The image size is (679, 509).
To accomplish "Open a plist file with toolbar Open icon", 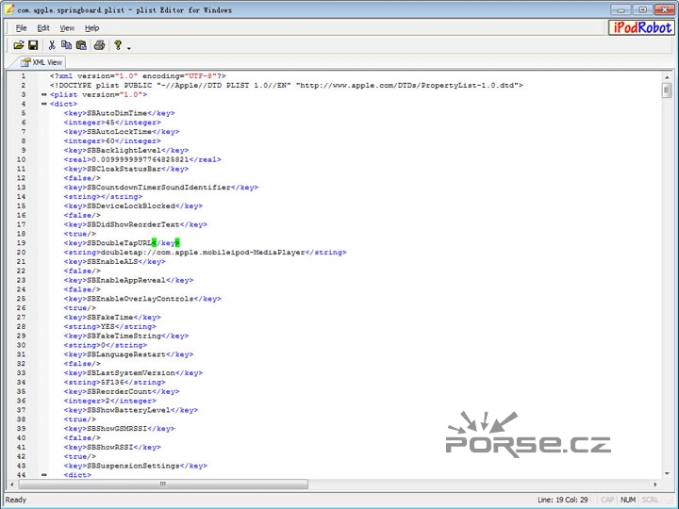I will [18, 45].
